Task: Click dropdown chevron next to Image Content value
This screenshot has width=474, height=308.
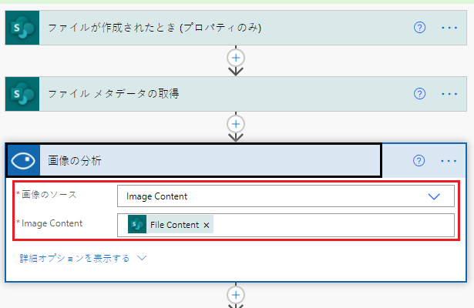Action: (434, 196)
